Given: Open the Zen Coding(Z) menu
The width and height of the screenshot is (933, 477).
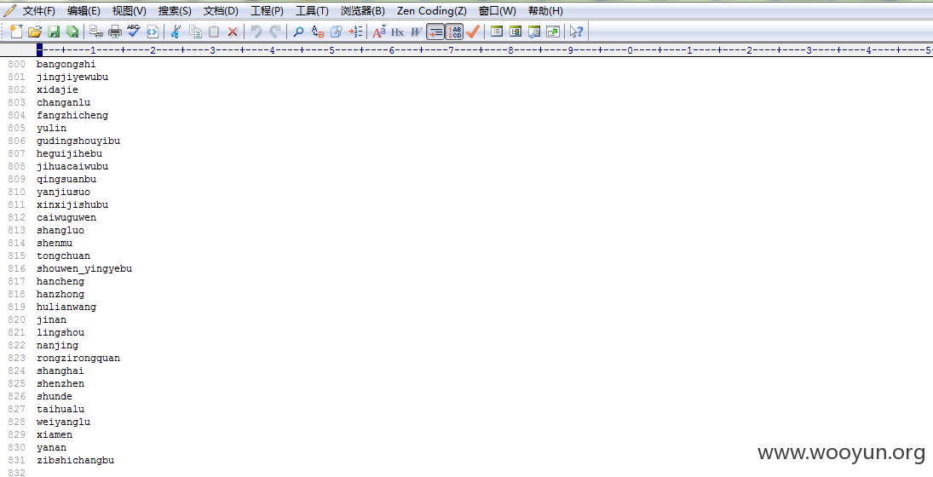Looking at the screenshot, I should 432,11.
